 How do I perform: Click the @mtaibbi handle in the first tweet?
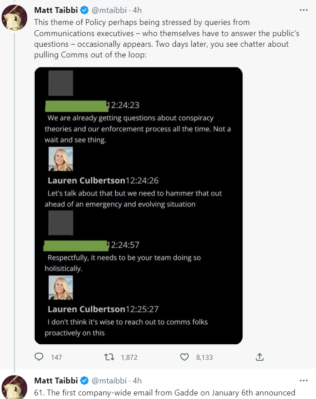click(109, 10)
